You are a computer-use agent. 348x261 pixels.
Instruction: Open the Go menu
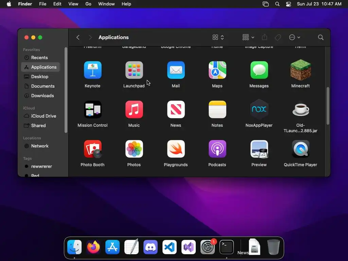(x=88, y=4)
